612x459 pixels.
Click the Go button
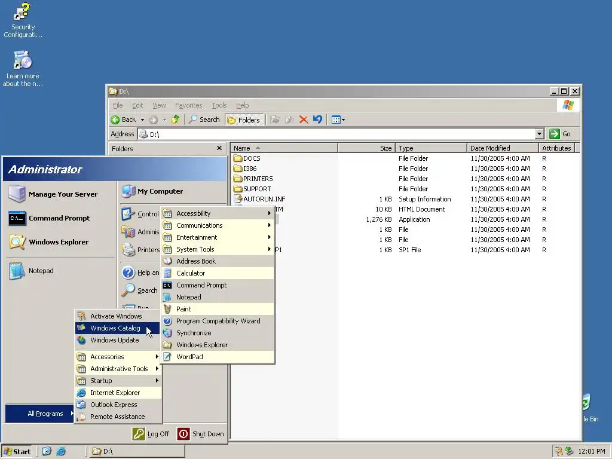tap(561, 134)
